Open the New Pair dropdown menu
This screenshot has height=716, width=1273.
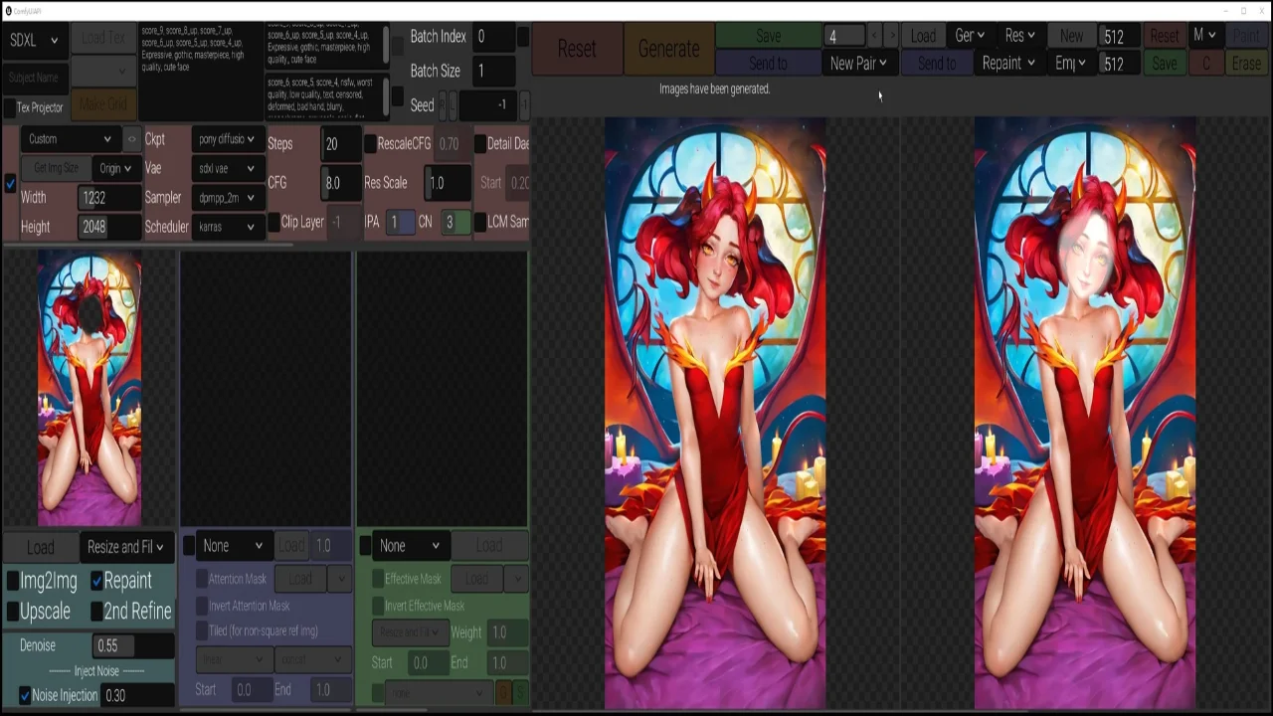pyautogui.click(x=858, y=63)
